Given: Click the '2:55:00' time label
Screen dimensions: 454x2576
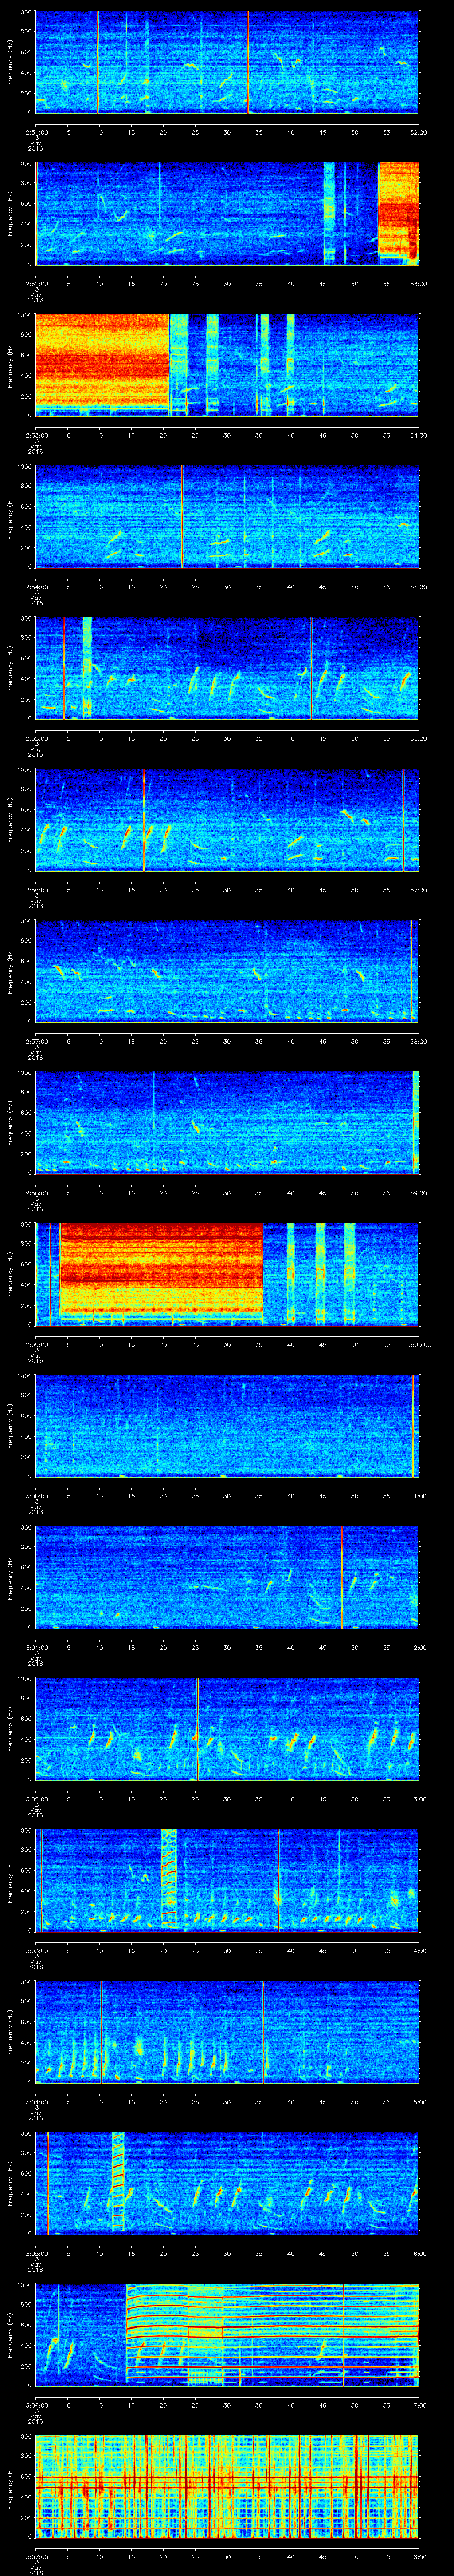Looking at the screenshot, I should pos(35,738).
